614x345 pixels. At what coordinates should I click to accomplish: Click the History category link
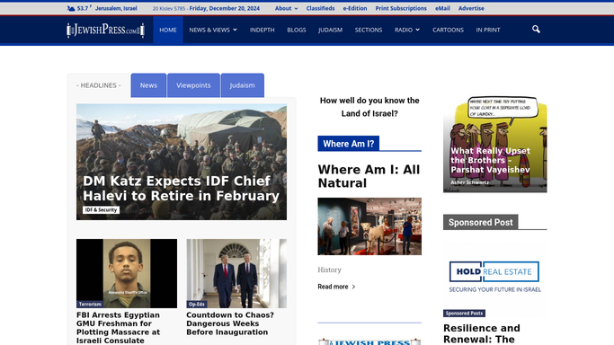[329, 270]
